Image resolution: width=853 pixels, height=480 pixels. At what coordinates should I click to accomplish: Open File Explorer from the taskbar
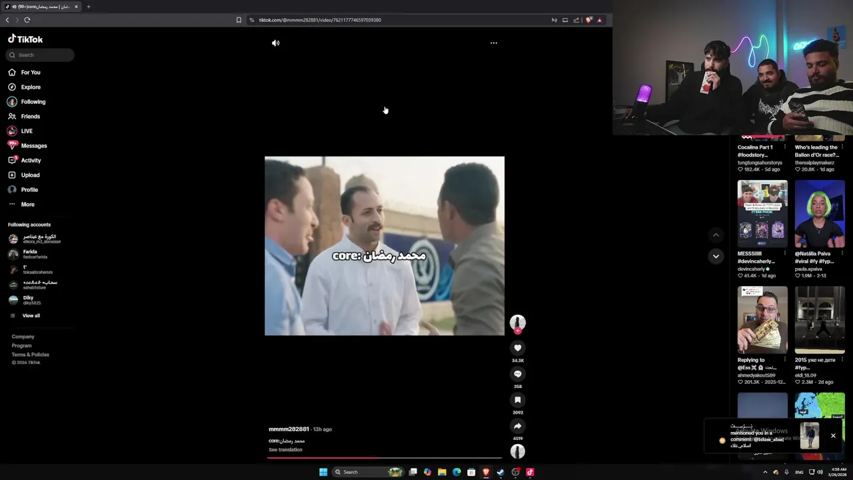pyautogui.click(x=442, y=472)
